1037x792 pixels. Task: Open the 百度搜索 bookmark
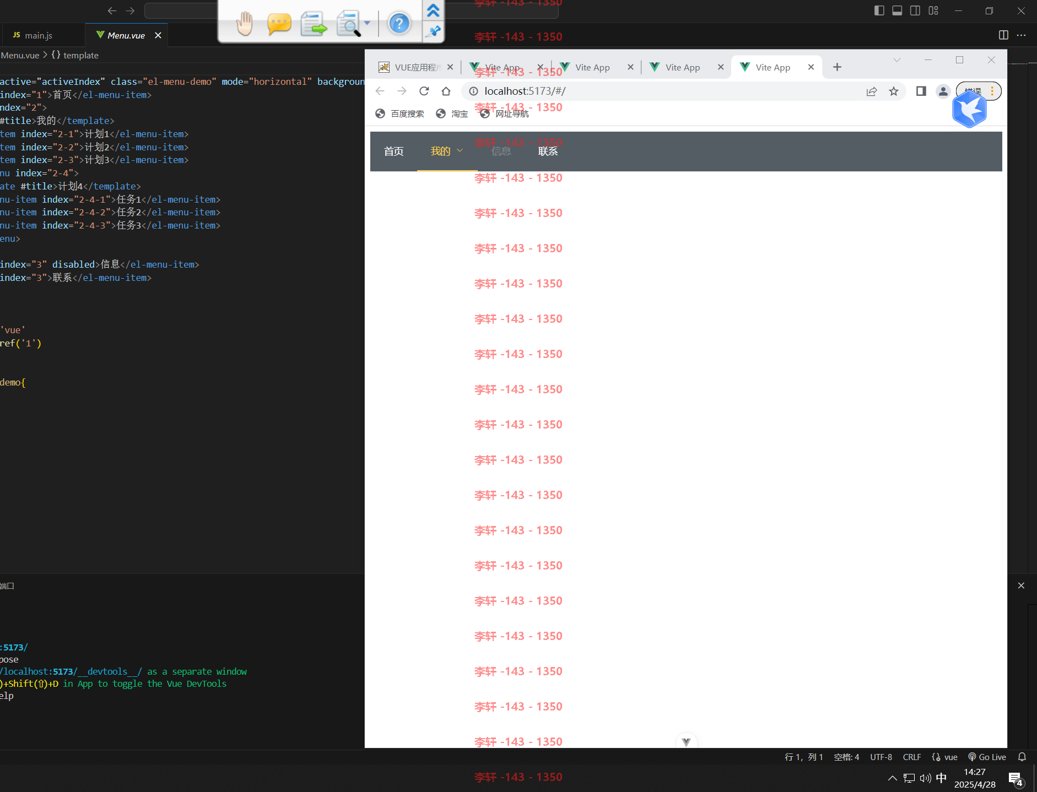click(x=400, y=113)
